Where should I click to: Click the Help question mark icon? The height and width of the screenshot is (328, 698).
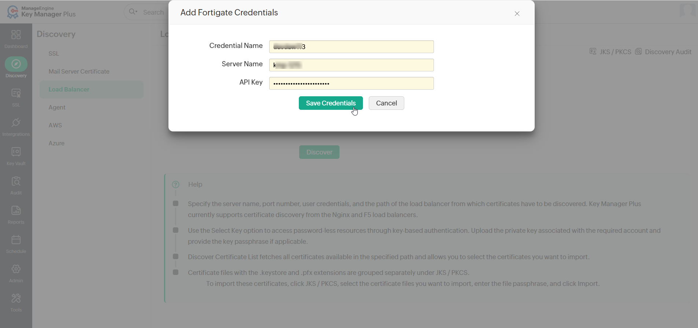[176, 184]
